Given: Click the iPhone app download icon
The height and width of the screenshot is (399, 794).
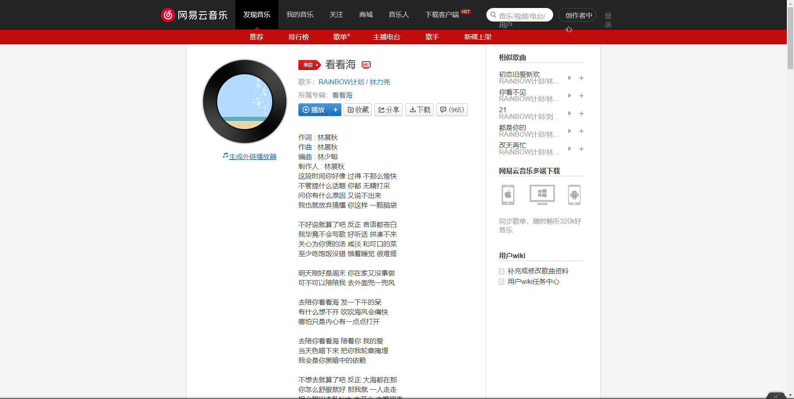Looking at the screenshot, I should [x=507, y=195].
